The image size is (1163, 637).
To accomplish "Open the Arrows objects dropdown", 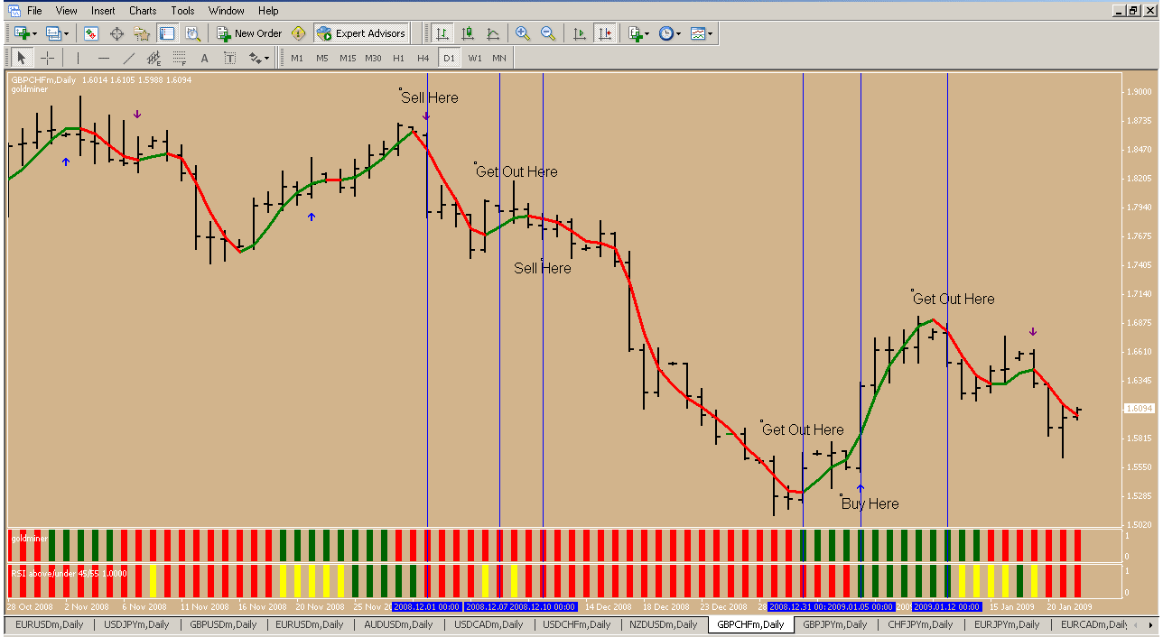I will (258, 58).
